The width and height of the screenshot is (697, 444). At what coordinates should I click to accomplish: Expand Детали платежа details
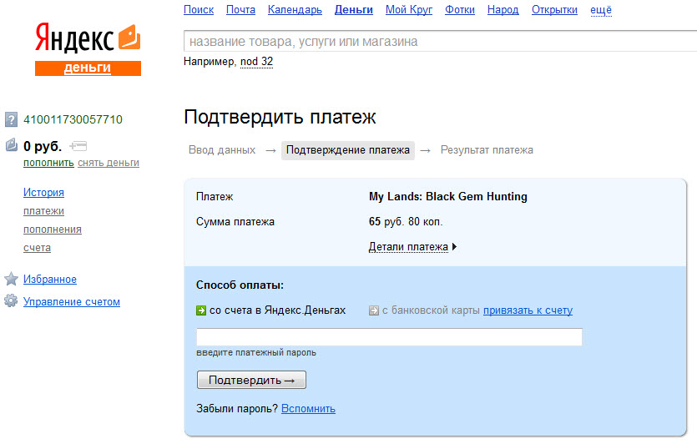(x=412, y=247)
